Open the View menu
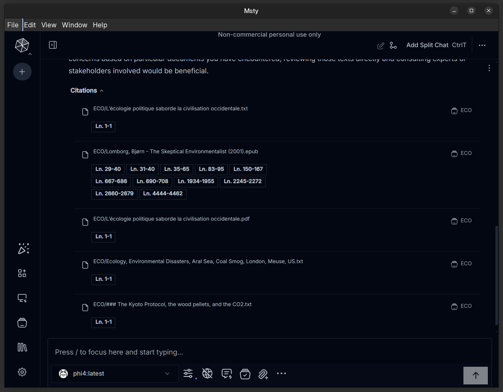 [x=49, y=25]
